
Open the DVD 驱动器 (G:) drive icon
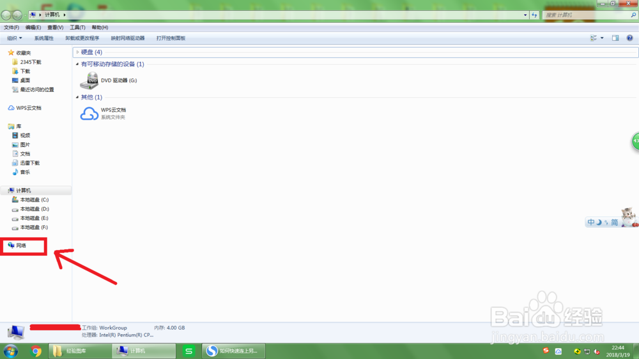89,80
